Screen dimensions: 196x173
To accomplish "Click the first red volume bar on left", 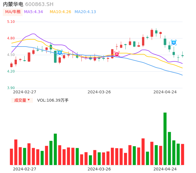I will click(x=11, y=157).
